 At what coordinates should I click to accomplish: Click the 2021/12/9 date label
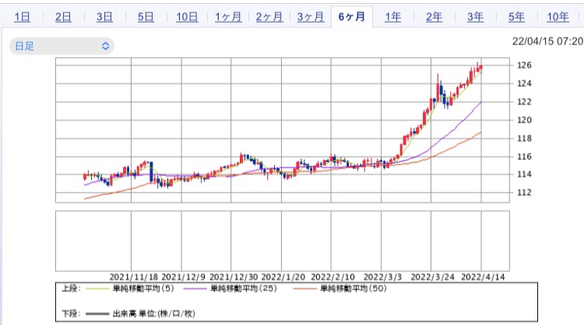click(183, 277)
